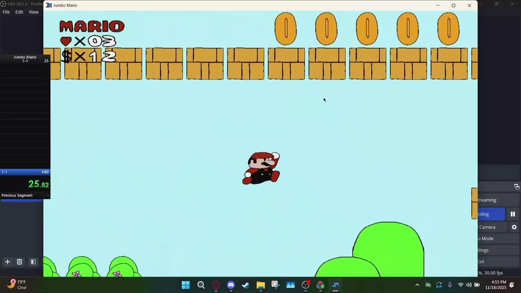Viewport: 521px width, 293px height.
Task: Start Virtual Camera in OBS
Action: (493, 227)
